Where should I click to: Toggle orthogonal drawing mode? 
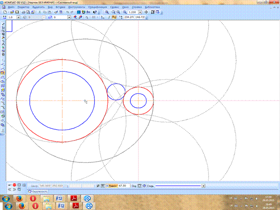pyautogui.click(x=108, y=17)
